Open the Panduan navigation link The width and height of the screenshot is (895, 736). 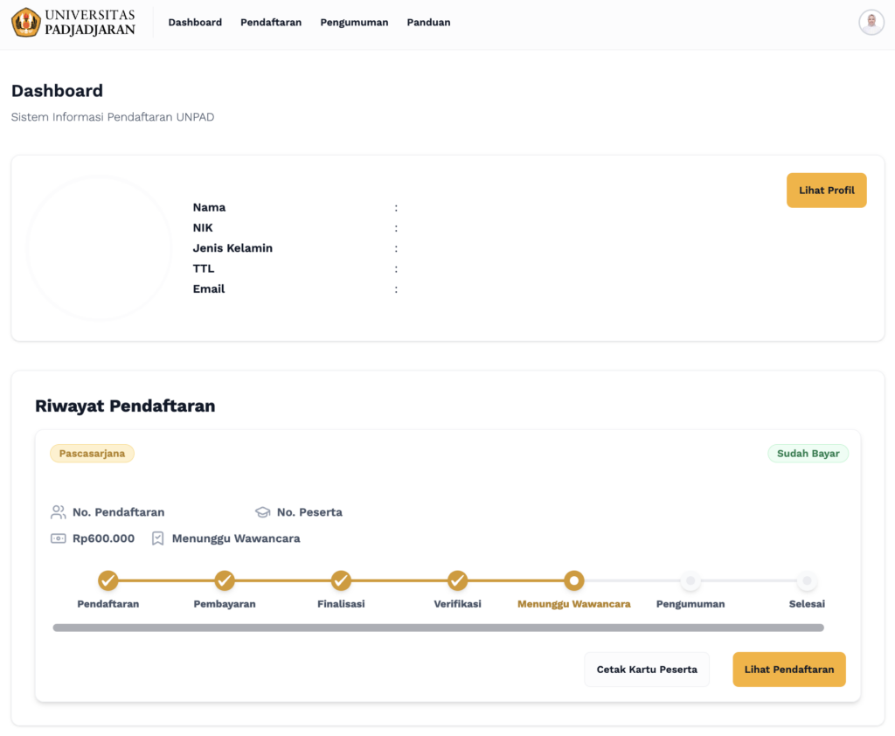pyautogui.click(x=428, y=23)
